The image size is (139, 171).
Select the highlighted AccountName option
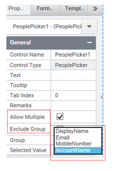(x=78, y=150)
